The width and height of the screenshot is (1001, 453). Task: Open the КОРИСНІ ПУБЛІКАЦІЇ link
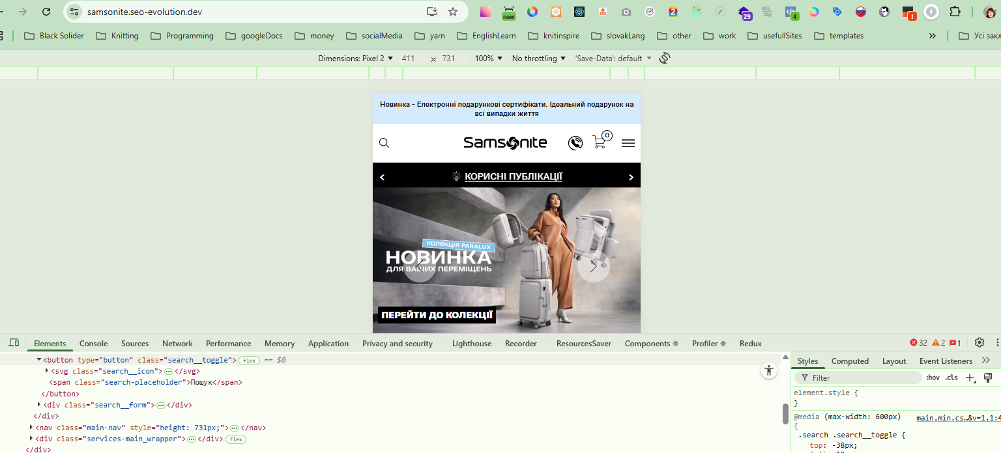click(514, 176)
